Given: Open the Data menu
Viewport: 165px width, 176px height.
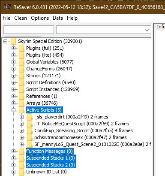Looking at the screenshot, I should pos(58,18).
